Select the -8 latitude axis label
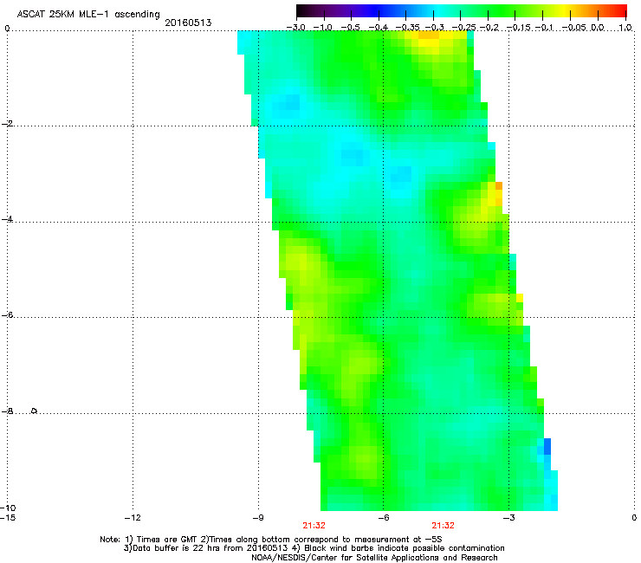Screen dimensions: 641x563 (7, 411)
